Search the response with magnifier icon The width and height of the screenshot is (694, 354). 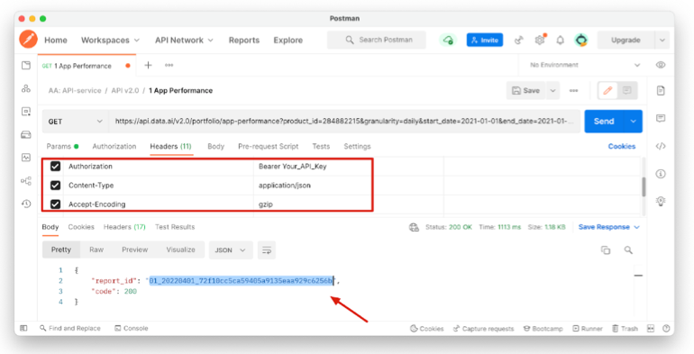[628, 250]
